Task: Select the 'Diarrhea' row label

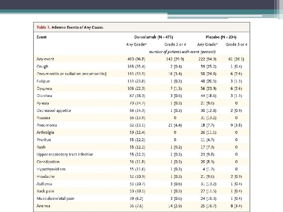Action: point(44,96)
